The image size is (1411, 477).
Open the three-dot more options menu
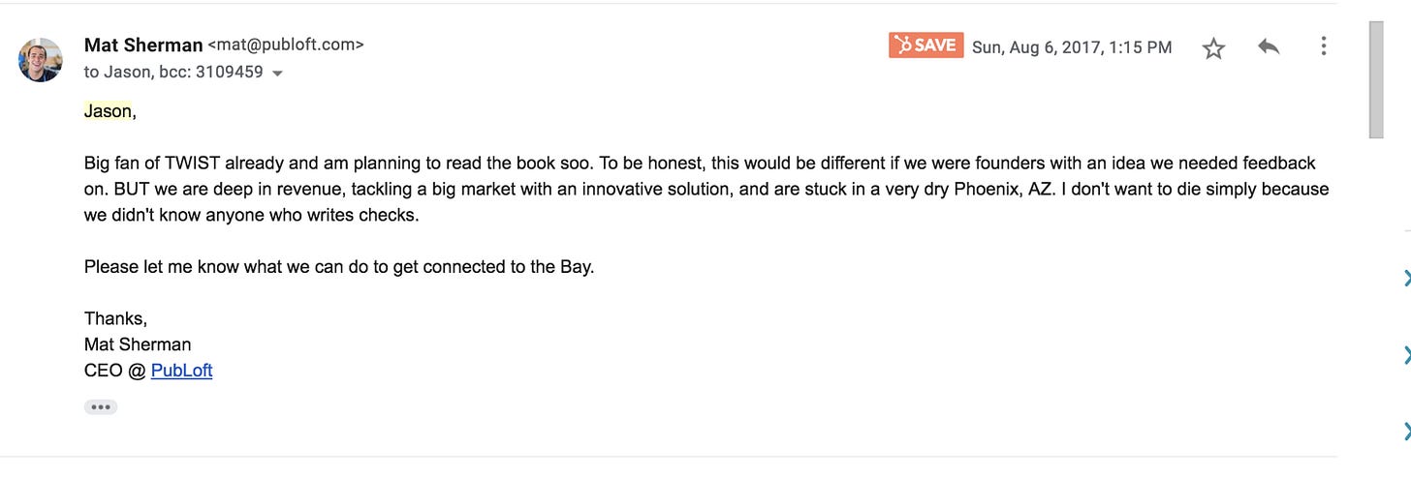tap(1323, 46)
